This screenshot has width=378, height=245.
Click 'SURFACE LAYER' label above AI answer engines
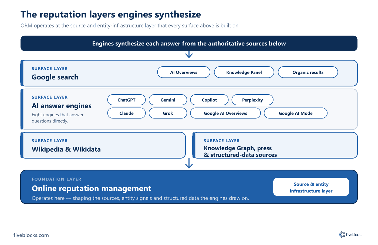point(50,97)
